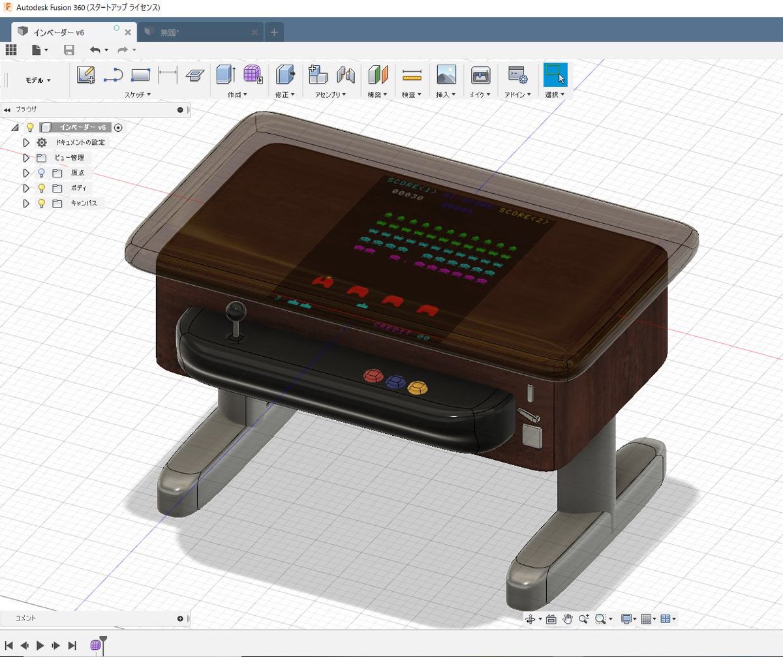Click the Grid and Snaps icon

[x=646, y=619]
